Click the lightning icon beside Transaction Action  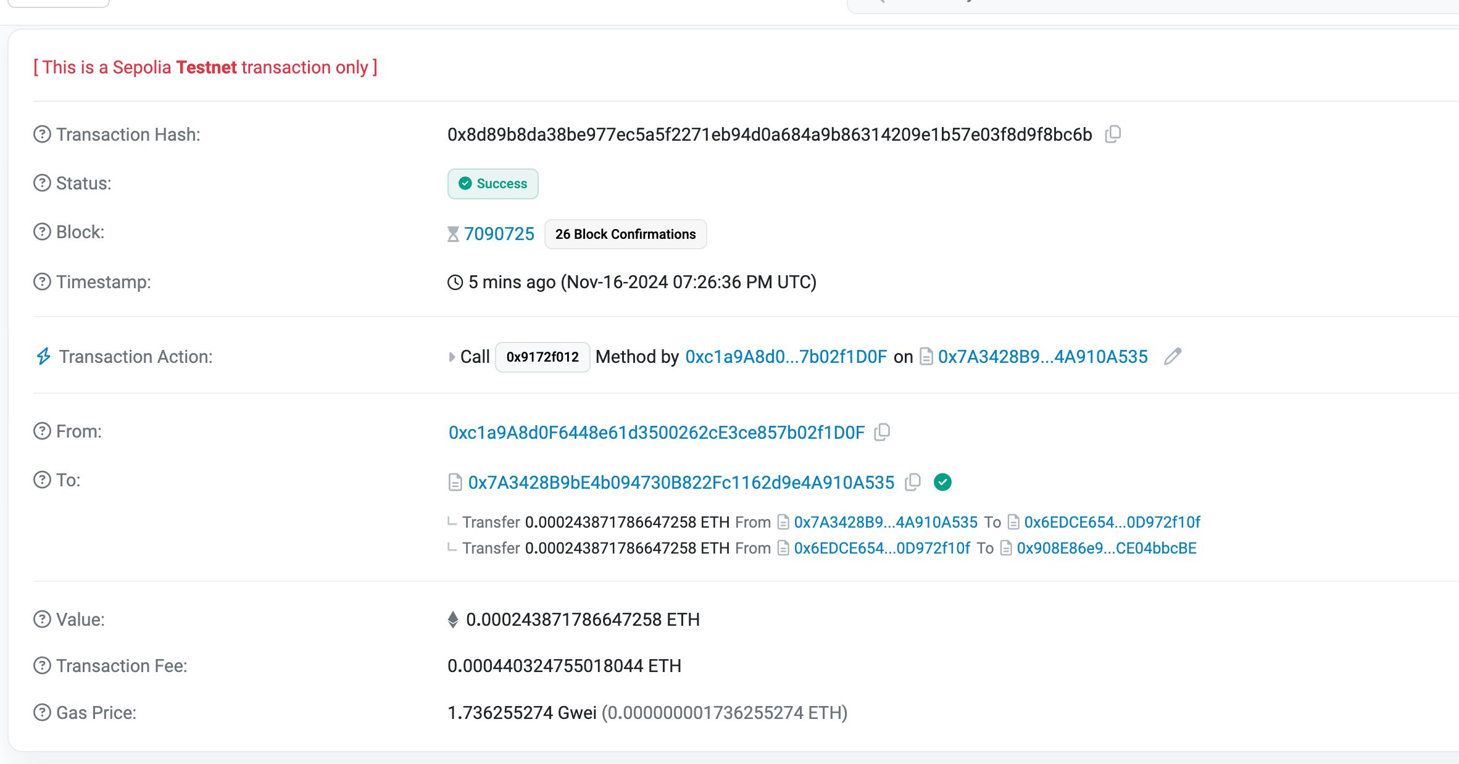coord(43,356)
